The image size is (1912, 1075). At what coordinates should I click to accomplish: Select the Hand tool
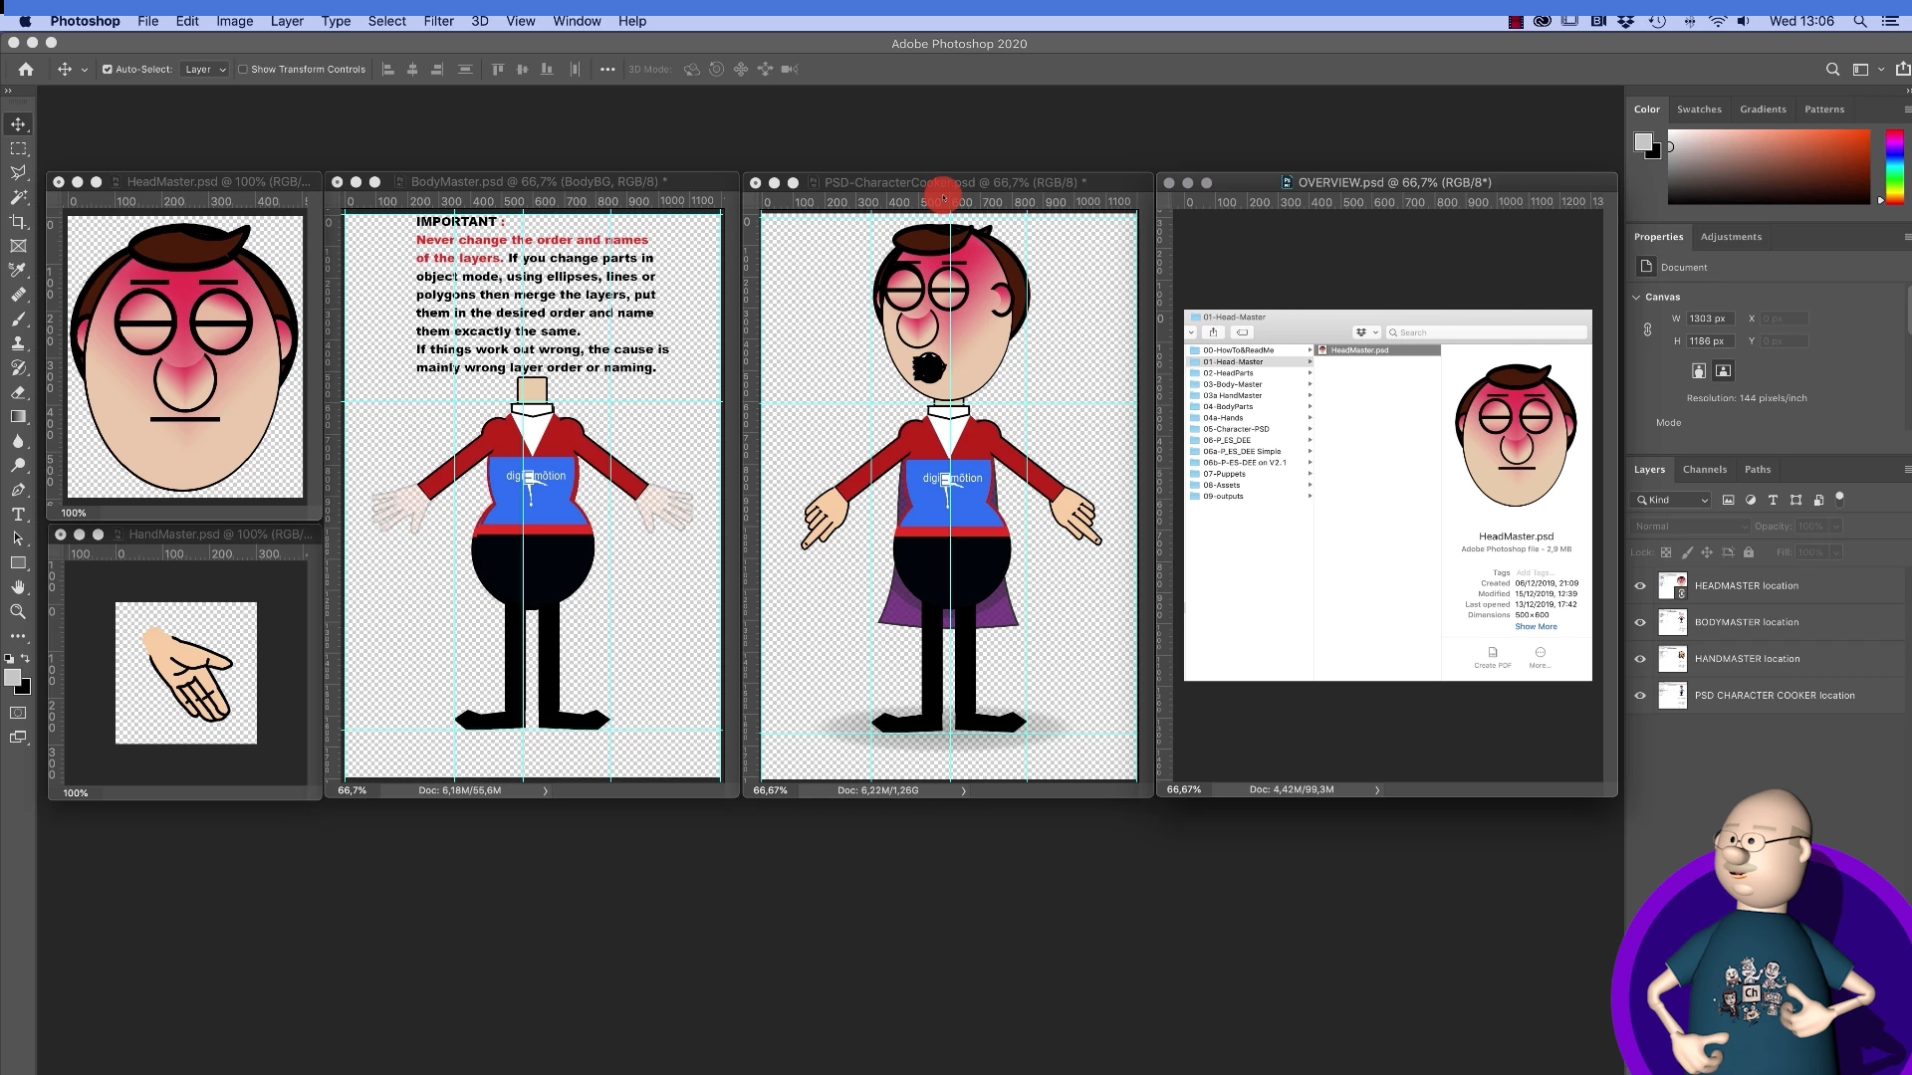point(18,587)
